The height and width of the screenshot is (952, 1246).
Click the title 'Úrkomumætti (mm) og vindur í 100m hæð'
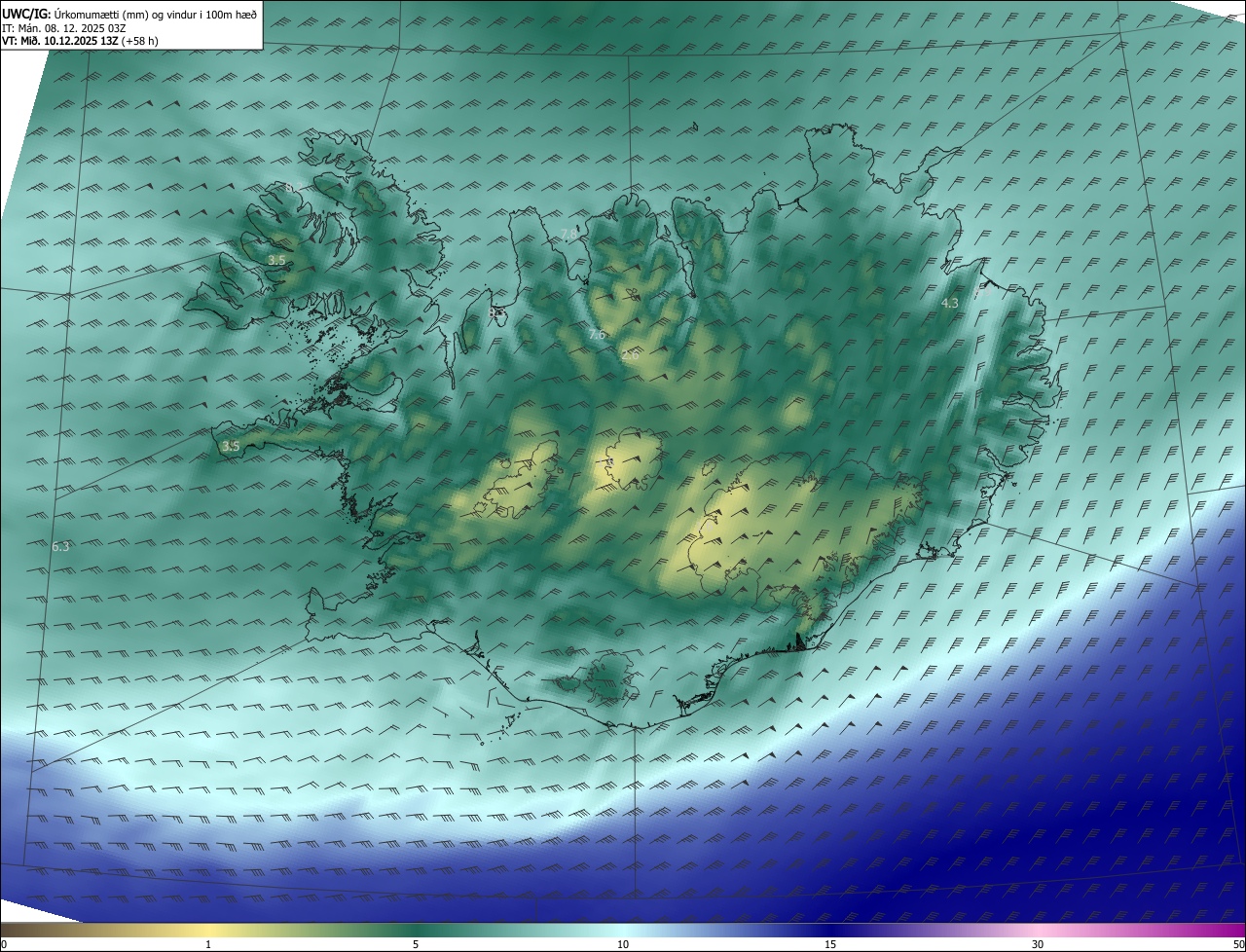(x=156, y=15)
